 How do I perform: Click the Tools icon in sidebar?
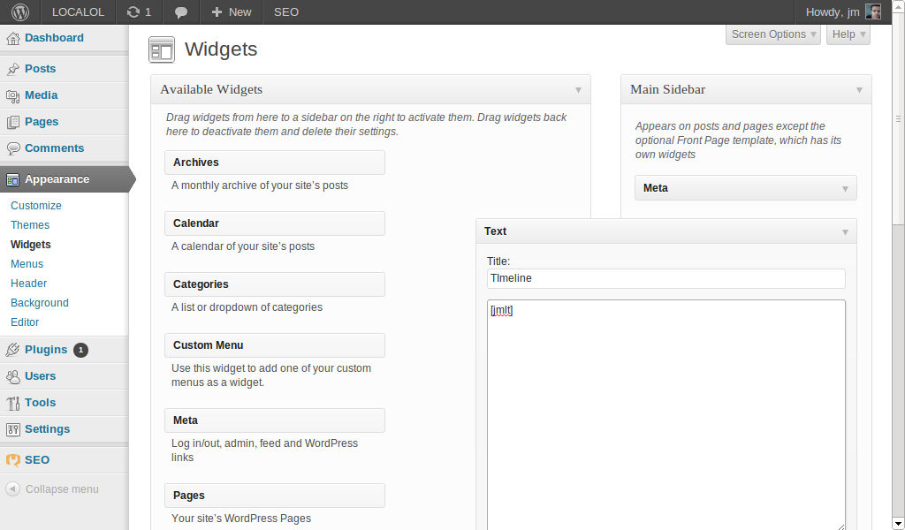pos(12,403)
